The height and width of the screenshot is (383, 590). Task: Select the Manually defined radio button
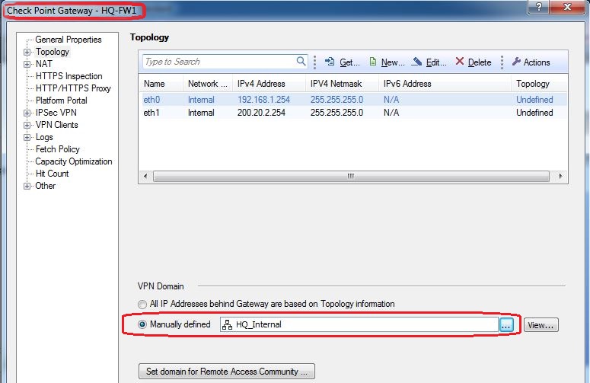pyautogui.click(x=142, y=324)
